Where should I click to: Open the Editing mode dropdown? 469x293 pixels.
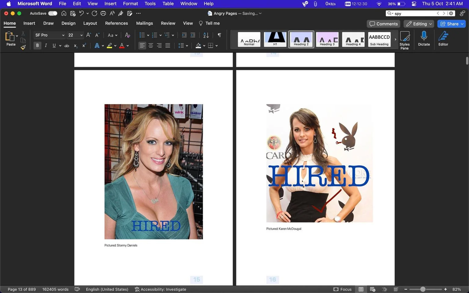coord(419,24)
